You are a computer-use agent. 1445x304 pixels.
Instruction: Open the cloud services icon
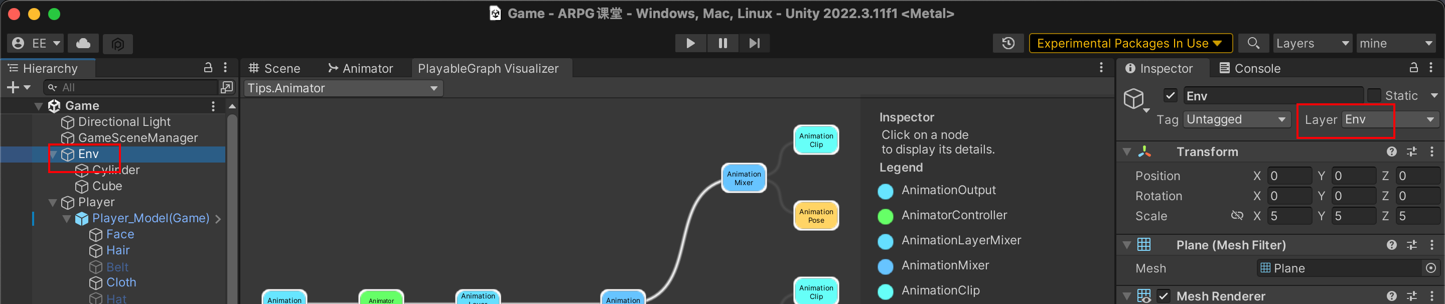coord(83,43)
